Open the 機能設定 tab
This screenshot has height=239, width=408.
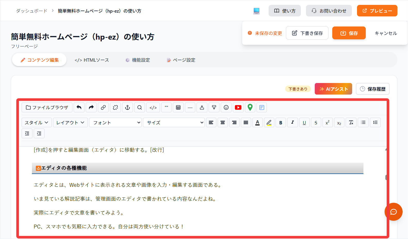click(138, 60)
